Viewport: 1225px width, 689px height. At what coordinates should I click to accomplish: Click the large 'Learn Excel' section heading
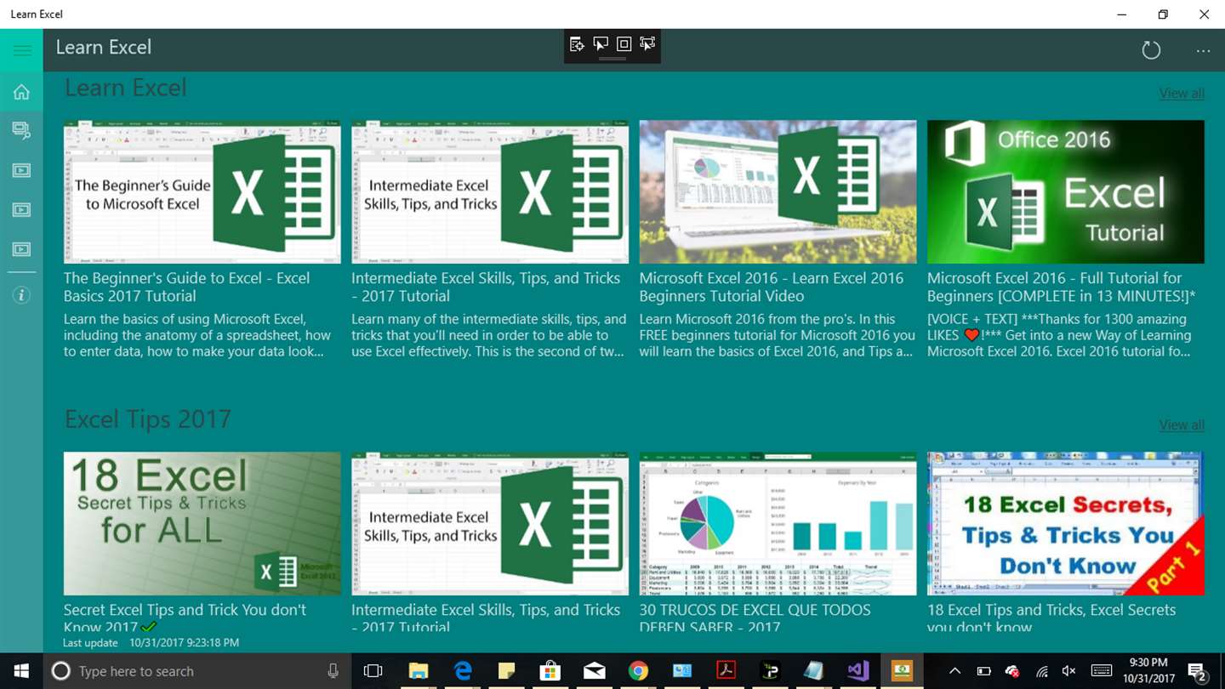[x=126, y=88]
